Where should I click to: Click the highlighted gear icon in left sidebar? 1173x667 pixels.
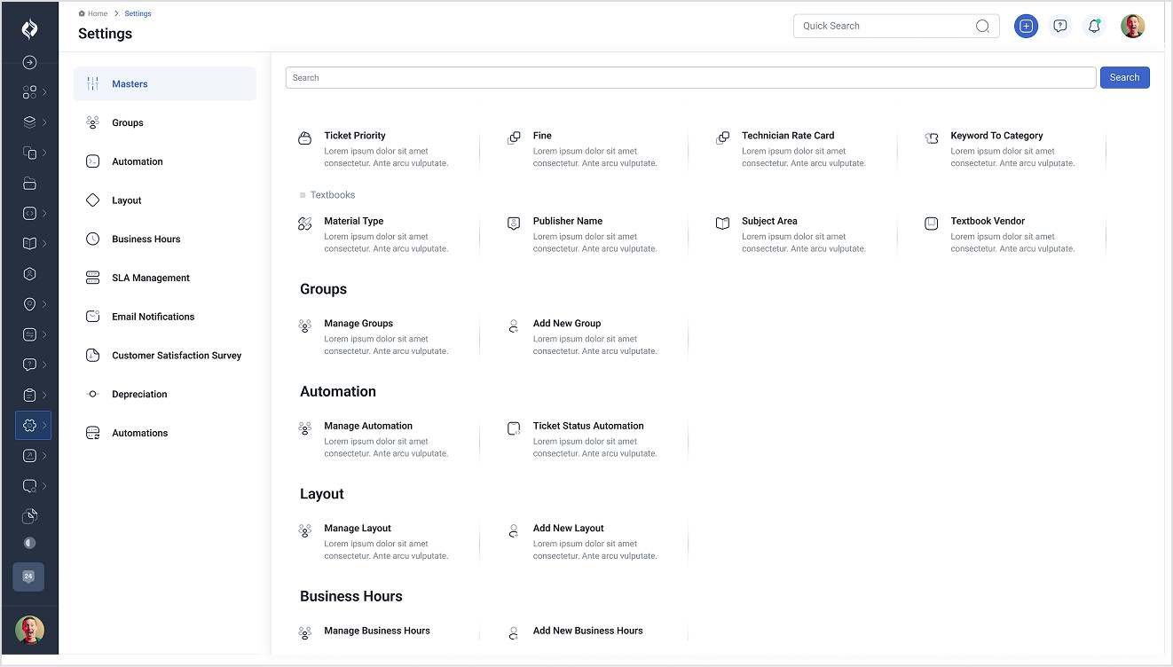click(x=28, y=425)
